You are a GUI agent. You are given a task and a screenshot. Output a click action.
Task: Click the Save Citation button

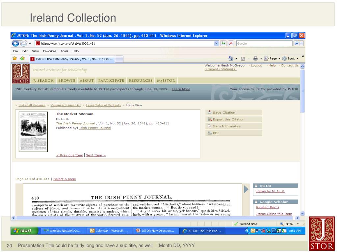pos(234,113)
